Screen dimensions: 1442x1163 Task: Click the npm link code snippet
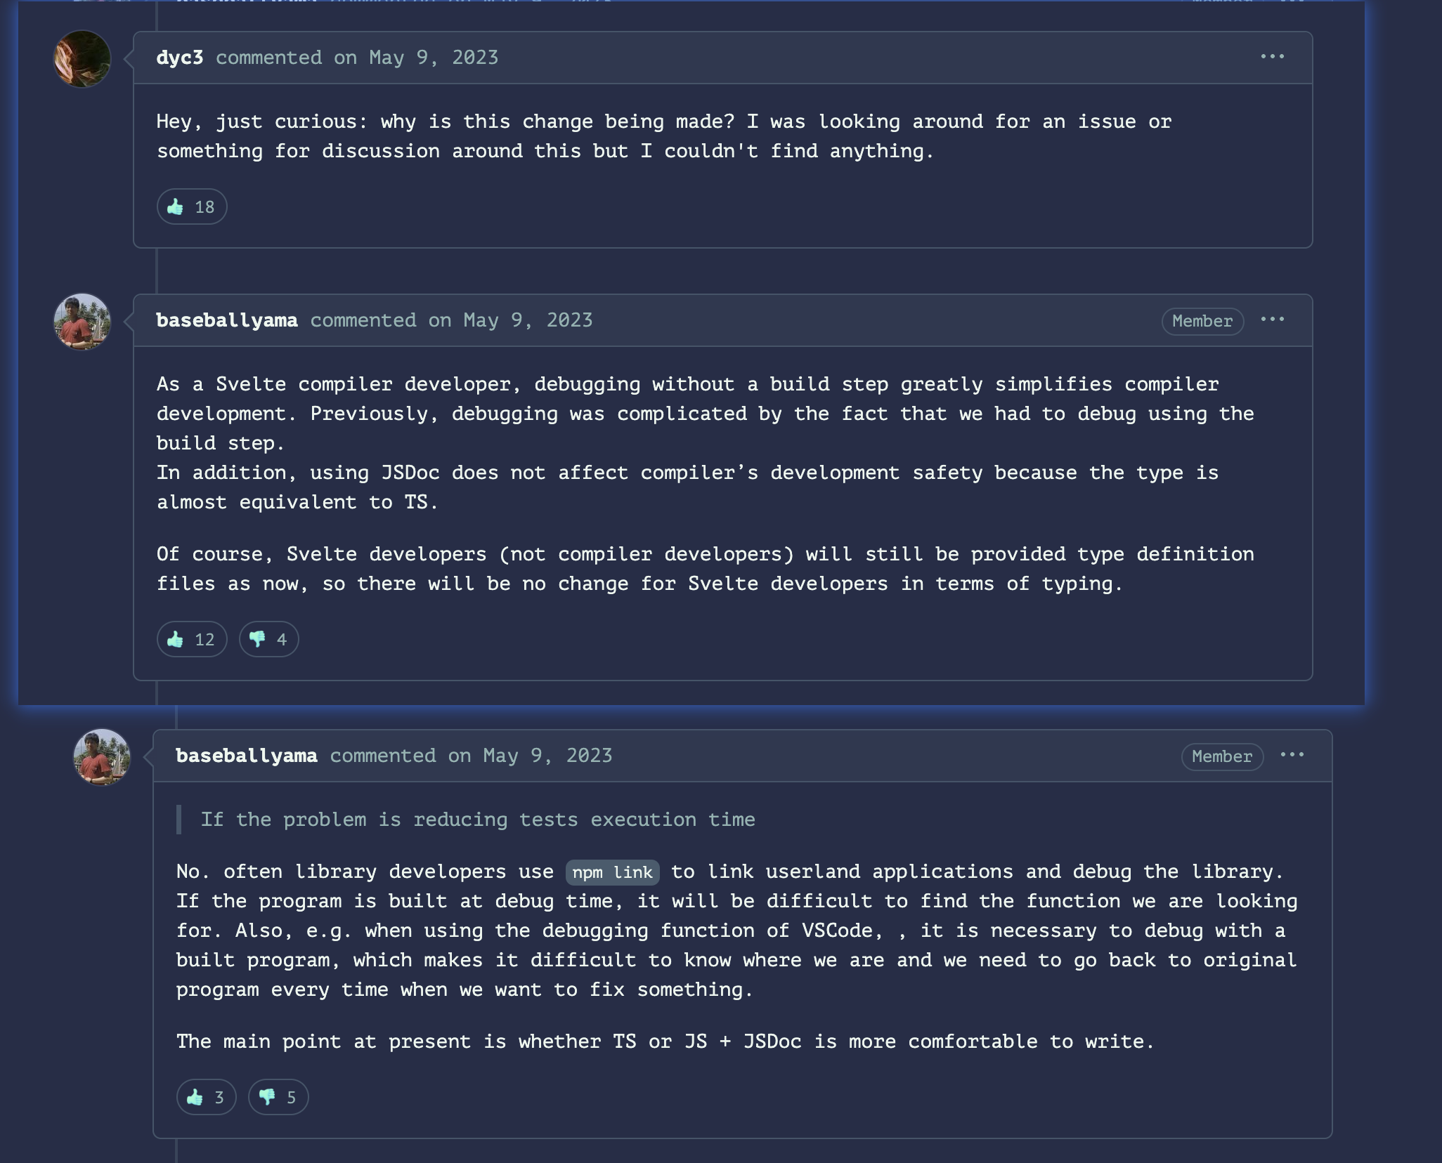pyautogui.click(x=611, y=872)
